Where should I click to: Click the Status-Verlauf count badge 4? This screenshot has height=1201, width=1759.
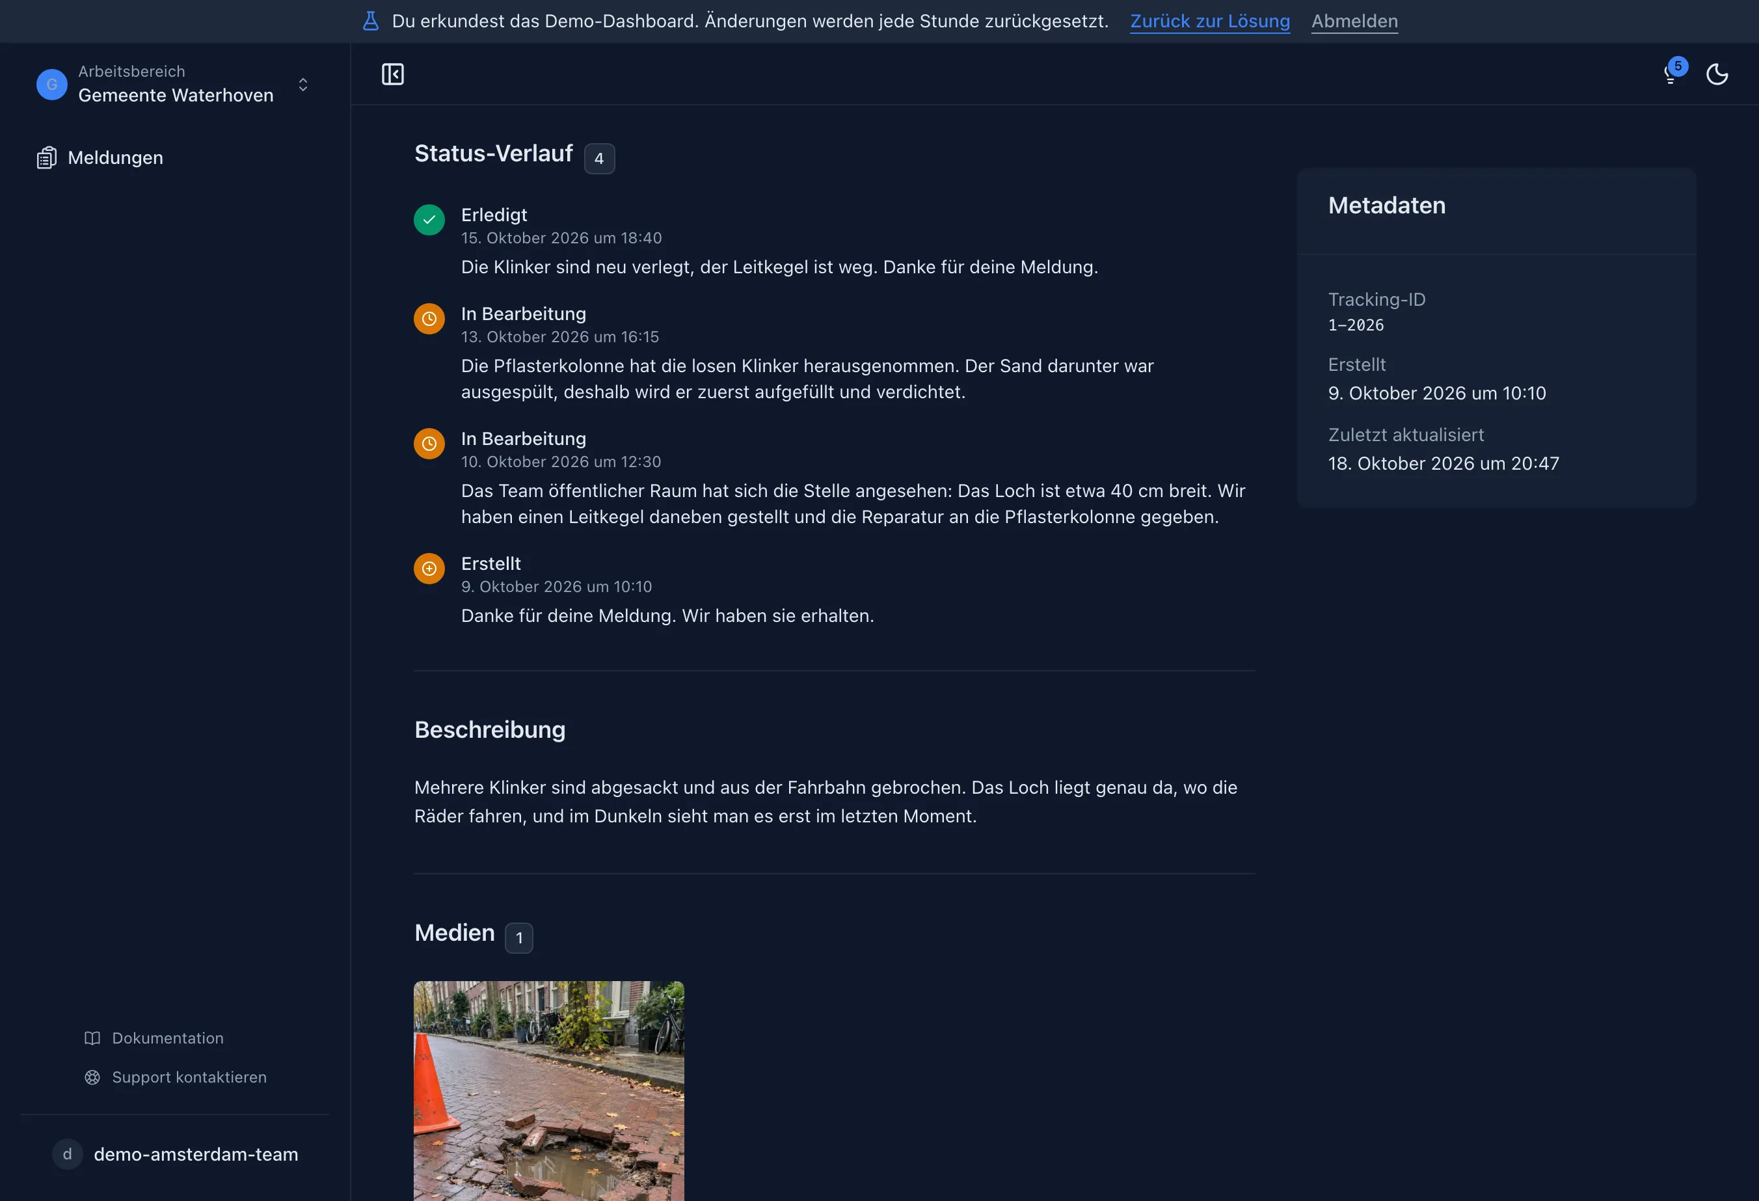(x=598, y=159)
